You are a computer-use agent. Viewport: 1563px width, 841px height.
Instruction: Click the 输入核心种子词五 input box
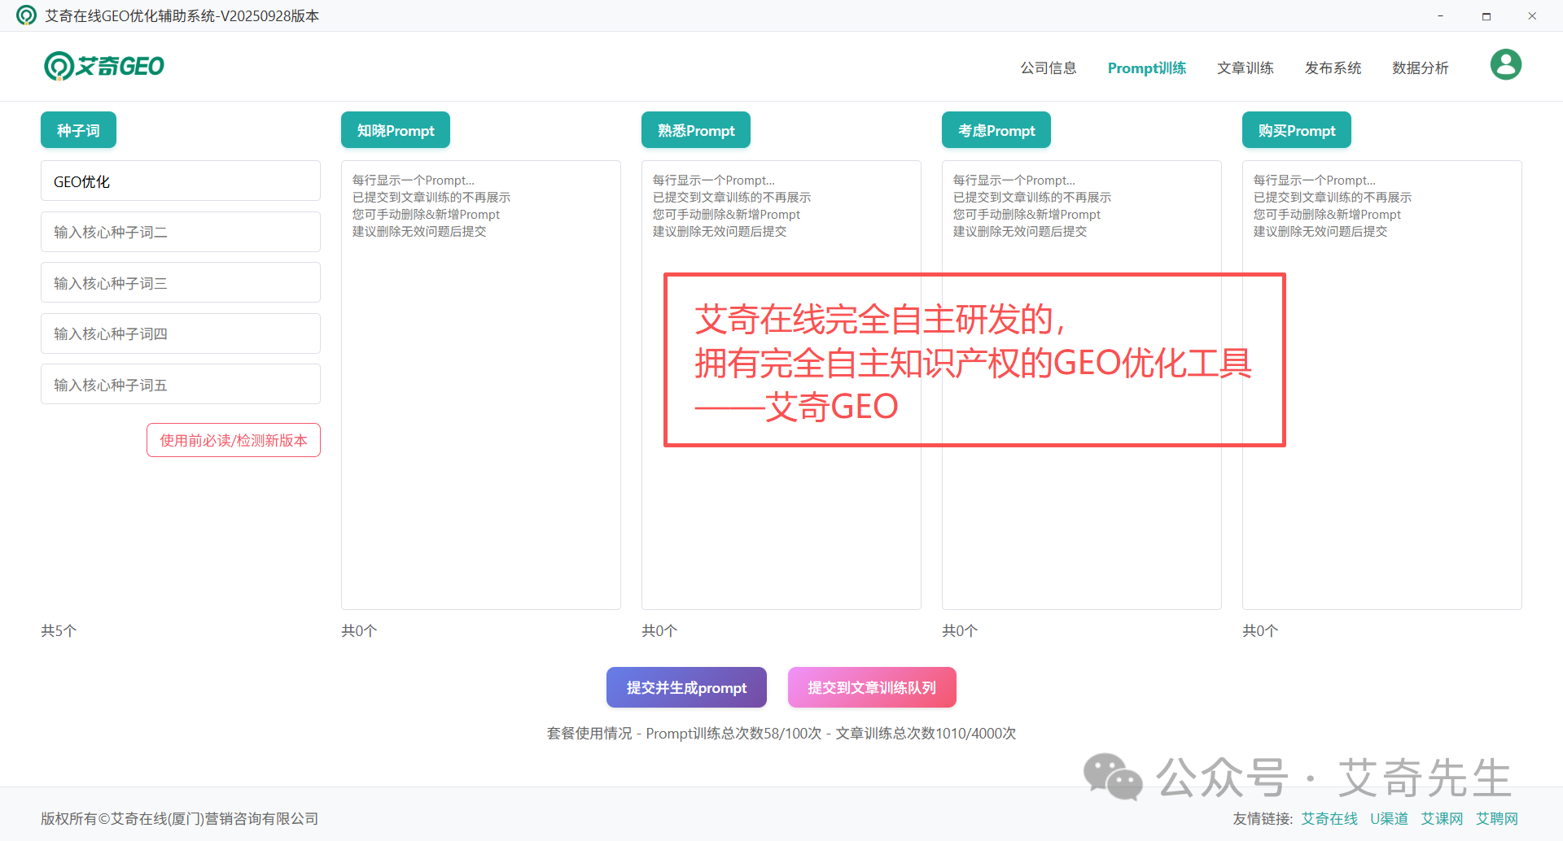point(180,385)
